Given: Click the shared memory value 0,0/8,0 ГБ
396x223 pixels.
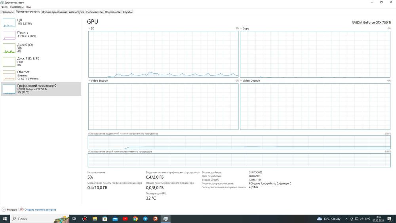Looking at the screenshot, I should pos(154,188).
